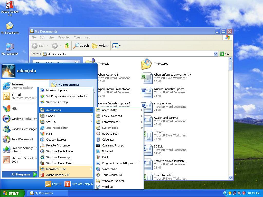The image size is (263, 197).
Task: Launch Microsoft Office PowerPoint 2003
Action: [x=20, y=160]
